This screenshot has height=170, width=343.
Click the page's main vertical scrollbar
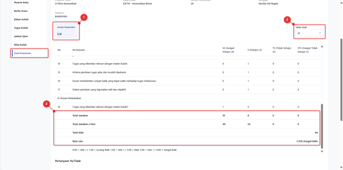tap(342, 80)
